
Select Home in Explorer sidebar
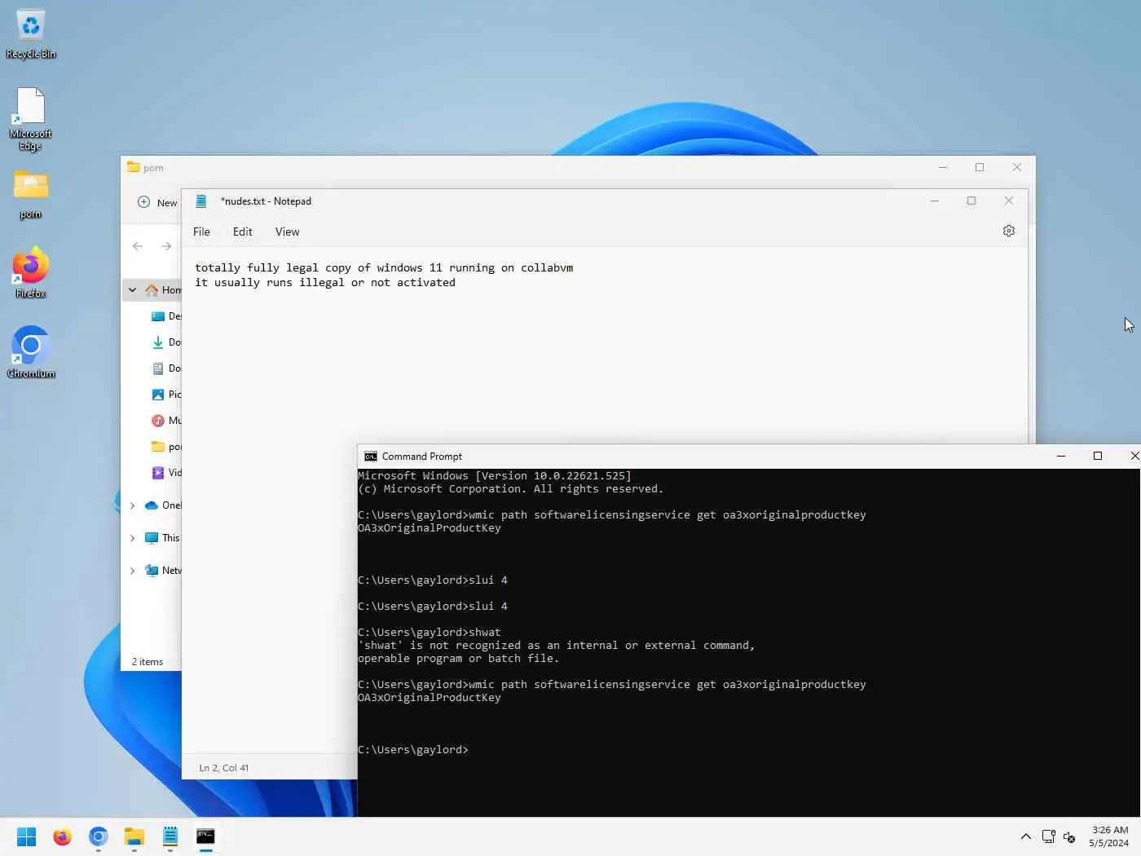tap(163, 289)
